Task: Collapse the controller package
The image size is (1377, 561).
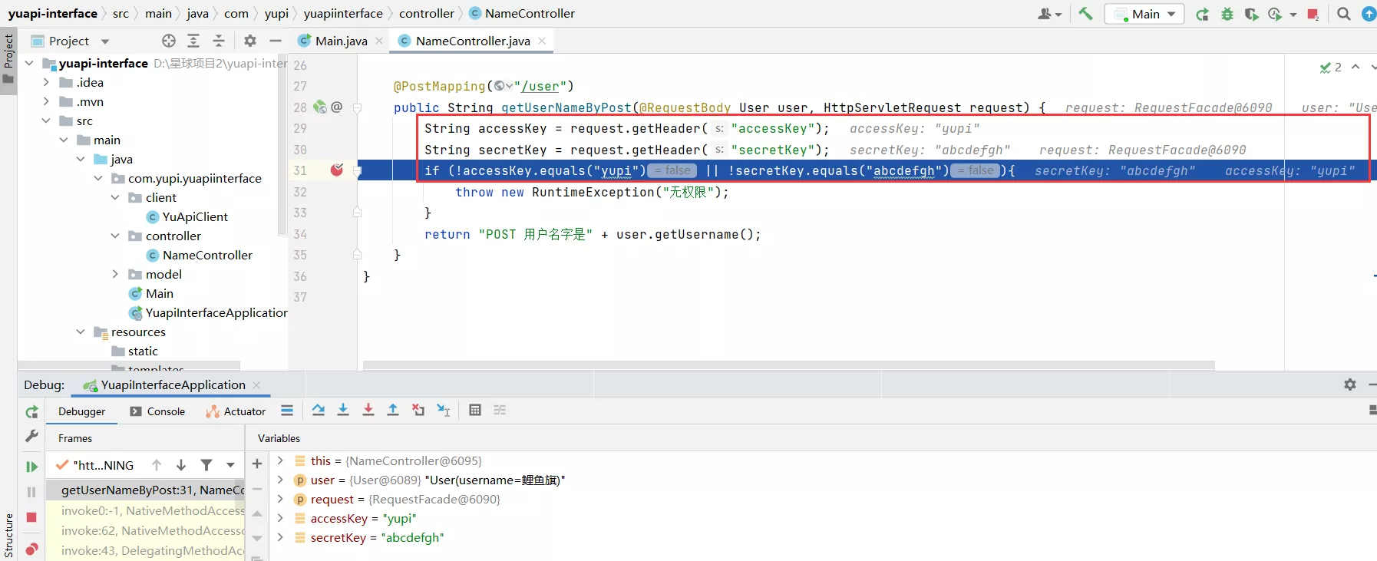Action: pyautogui.click(x=115, y=236)
